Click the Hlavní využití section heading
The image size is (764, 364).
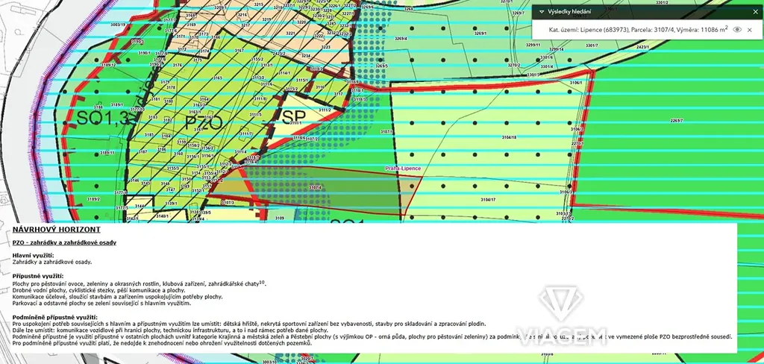click(x=32, y=256)
